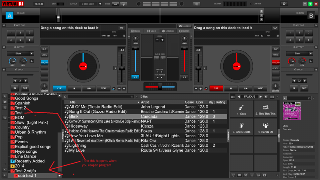Click the prelisten play icon in info panel
Screen dimensions: 320x180
(x=285, y=98)
